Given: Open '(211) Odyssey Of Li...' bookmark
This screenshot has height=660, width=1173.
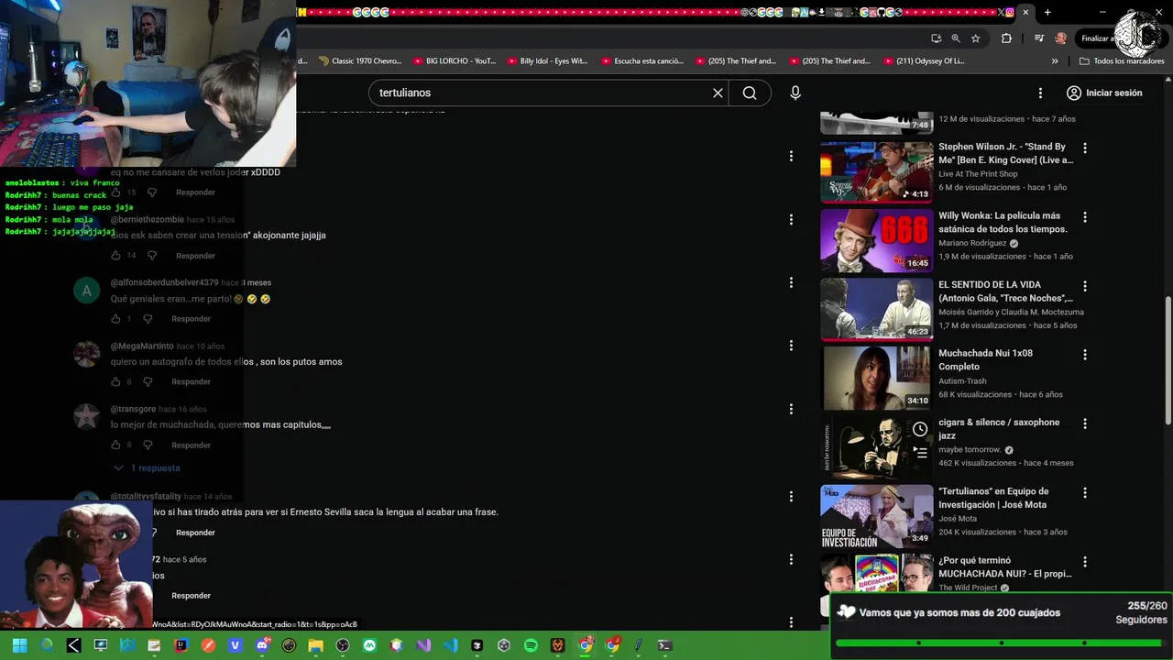Looking at the screenshot, I should tap(924, 61).
